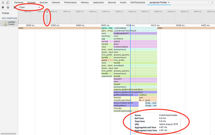Click the Outgo...rite flame bar
Screen dimensions: 215x135
coord(151,106)
